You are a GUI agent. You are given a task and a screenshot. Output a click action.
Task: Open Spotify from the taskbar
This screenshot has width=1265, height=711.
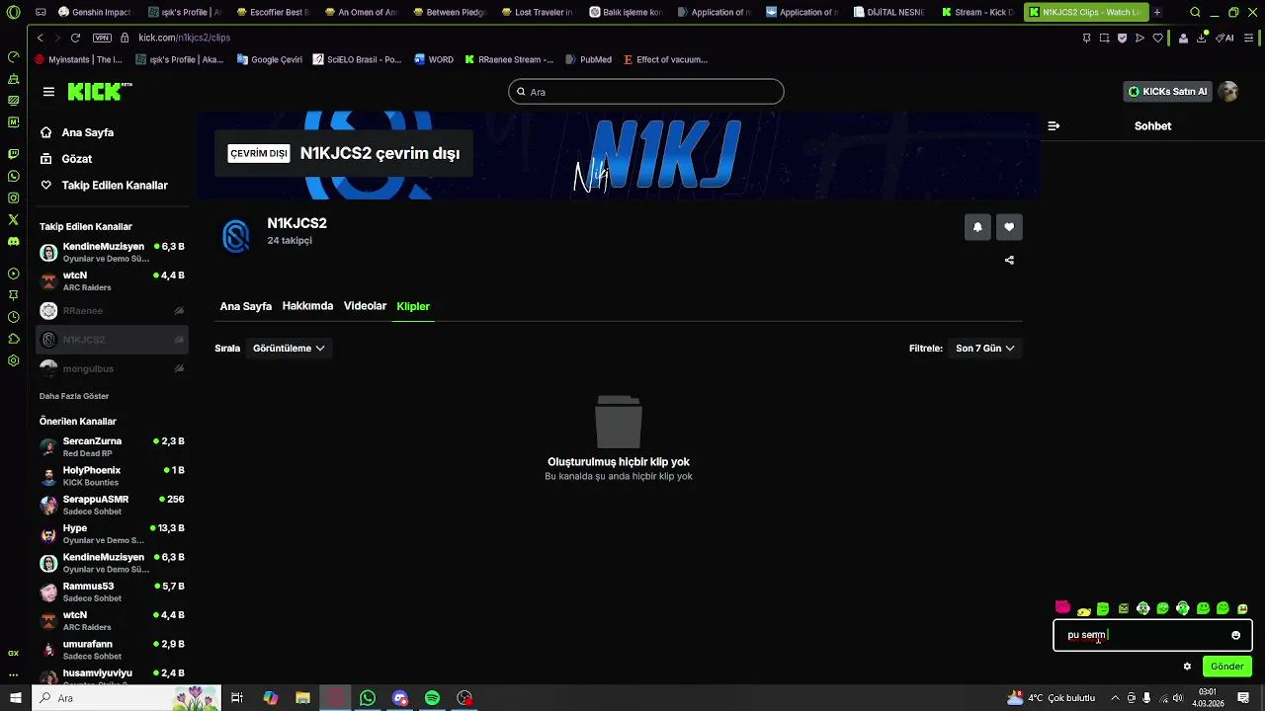click(432, 698)
